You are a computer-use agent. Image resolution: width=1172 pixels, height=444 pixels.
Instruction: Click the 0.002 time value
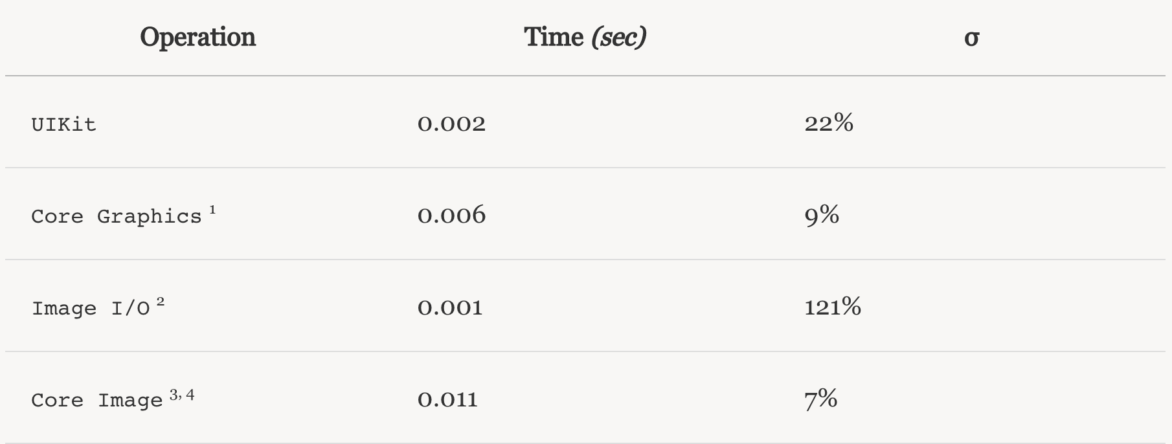(x=451, y=123)
